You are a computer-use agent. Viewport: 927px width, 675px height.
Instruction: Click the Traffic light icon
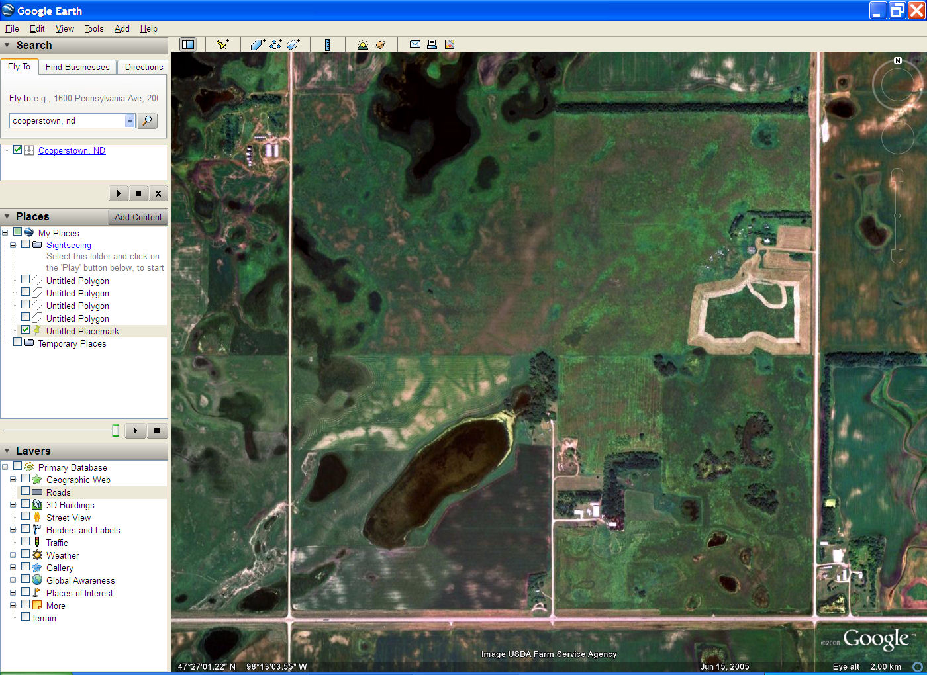tap(37, 543)
